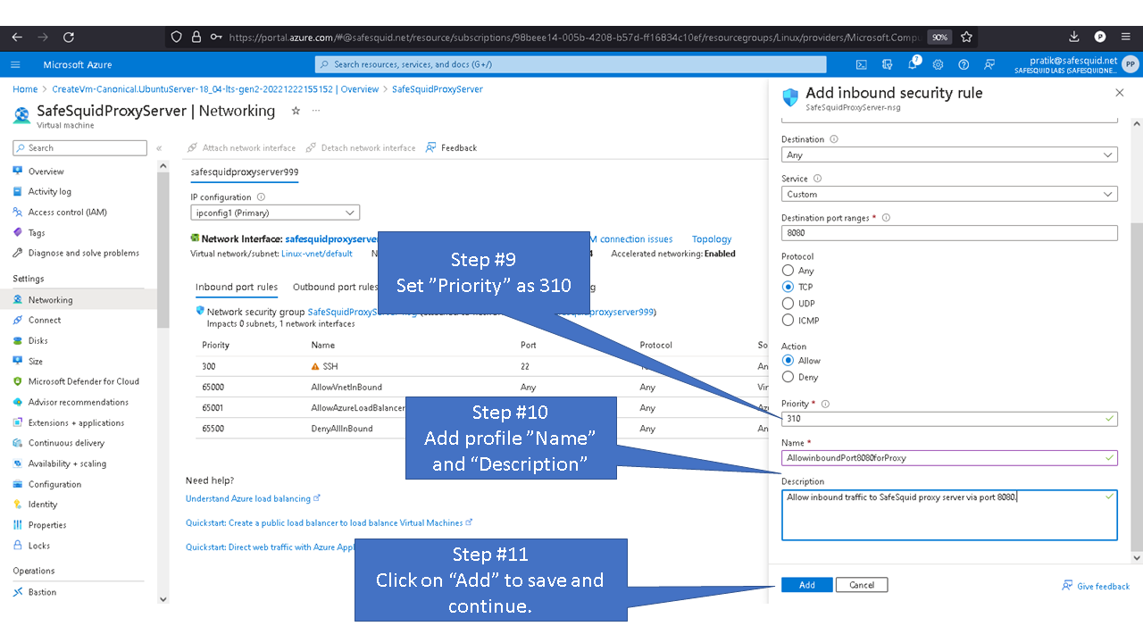1143x643 pixels.
Task: Open Linux-vnet/default subnet link
Action: click(x=317, y=254)
